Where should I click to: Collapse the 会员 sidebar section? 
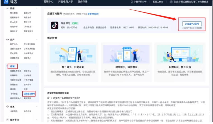coord(36,107)
